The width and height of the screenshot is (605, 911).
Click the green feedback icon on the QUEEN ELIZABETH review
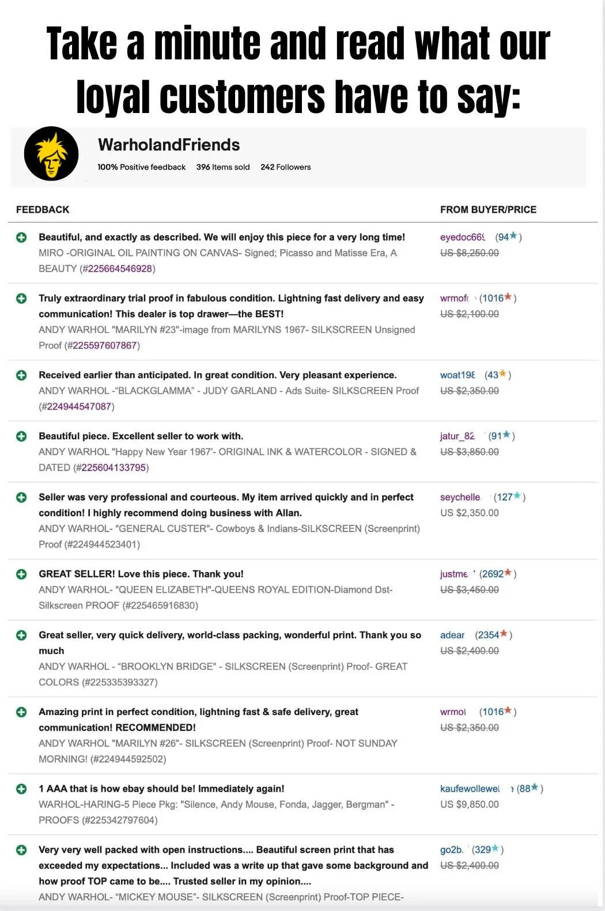coord(22,573)
